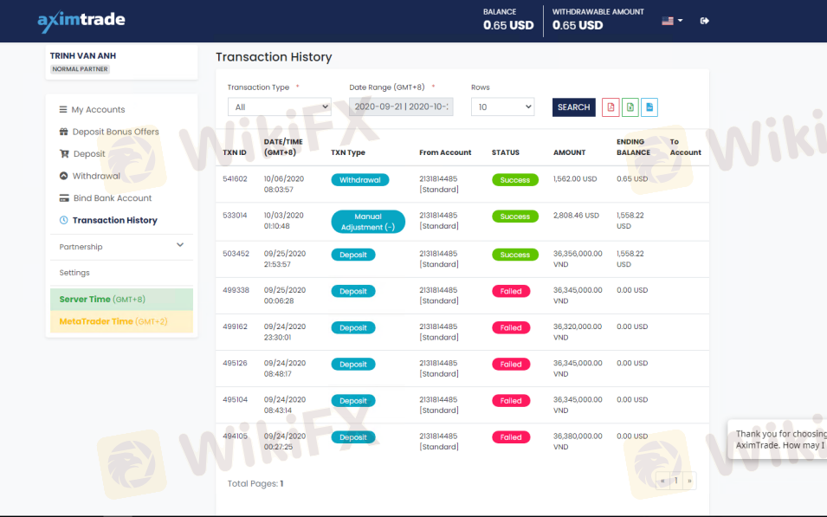The height and width of the screenshot is (517, 827).
Task: Click Deposit badge for transaction 503452
Action: (353, 255)
